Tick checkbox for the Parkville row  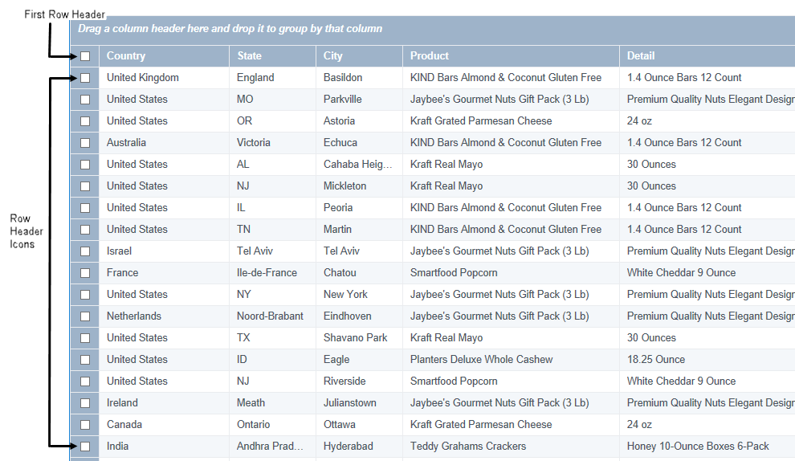(85, 100)
